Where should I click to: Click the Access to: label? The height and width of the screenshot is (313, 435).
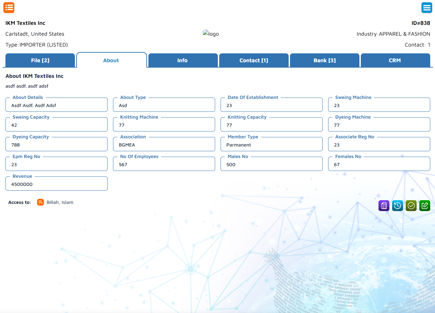[x=20, y=202]
